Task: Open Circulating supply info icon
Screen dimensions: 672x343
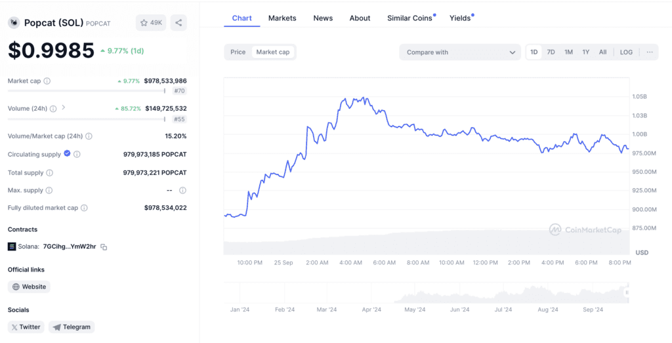Action: pos(77,154)
